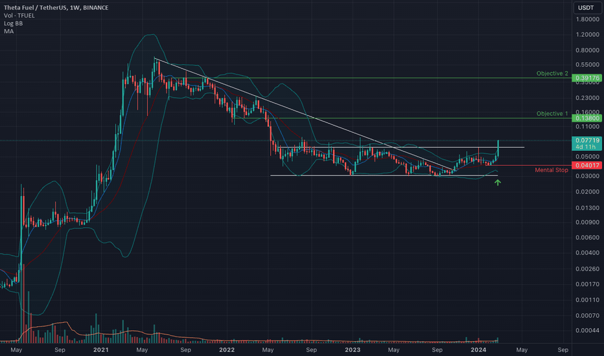The height and width of the screenshot is (356, 604).
Task: Click the 0.04017 red price tag
Action: (587, 166)
